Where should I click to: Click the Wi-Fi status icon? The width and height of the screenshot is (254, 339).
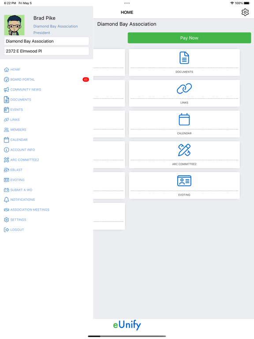232,3
